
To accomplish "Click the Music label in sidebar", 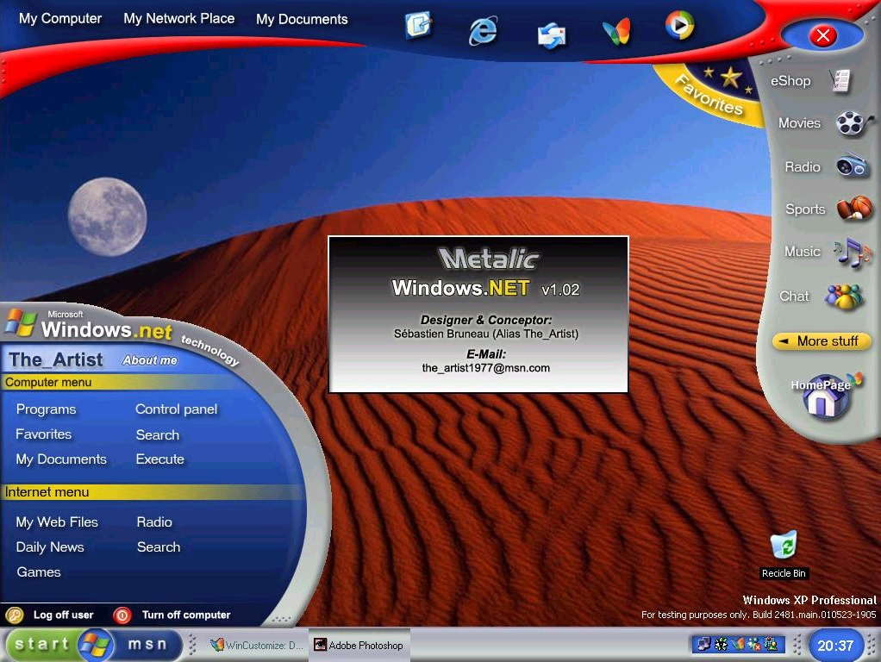I will 803,252.
